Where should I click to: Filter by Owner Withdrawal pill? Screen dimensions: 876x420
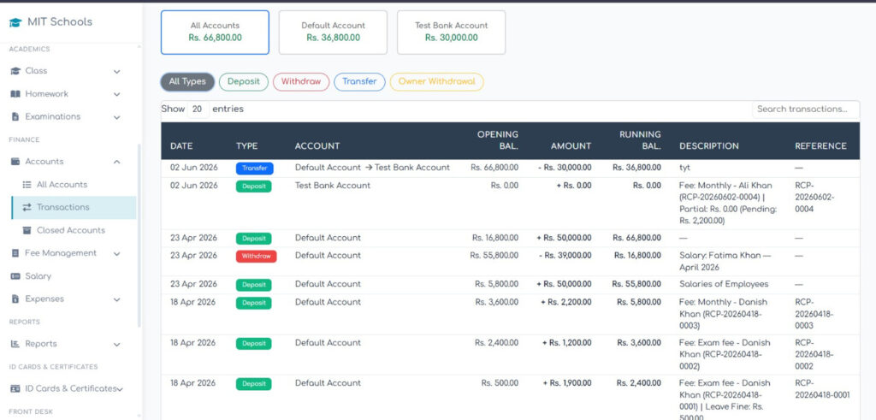point(437,81)
